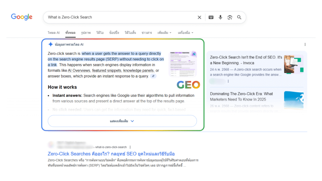Select the ข่าวสาร news tab
The height and width of the screenshot is (181, 322).
point(147,33)
